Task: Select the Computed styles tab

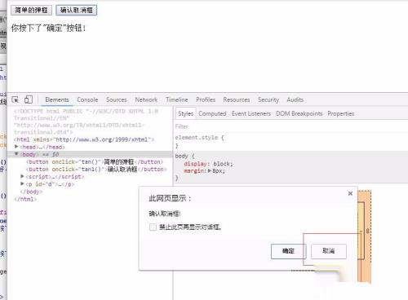Action: pyautogui.click(x=212, y=113)
